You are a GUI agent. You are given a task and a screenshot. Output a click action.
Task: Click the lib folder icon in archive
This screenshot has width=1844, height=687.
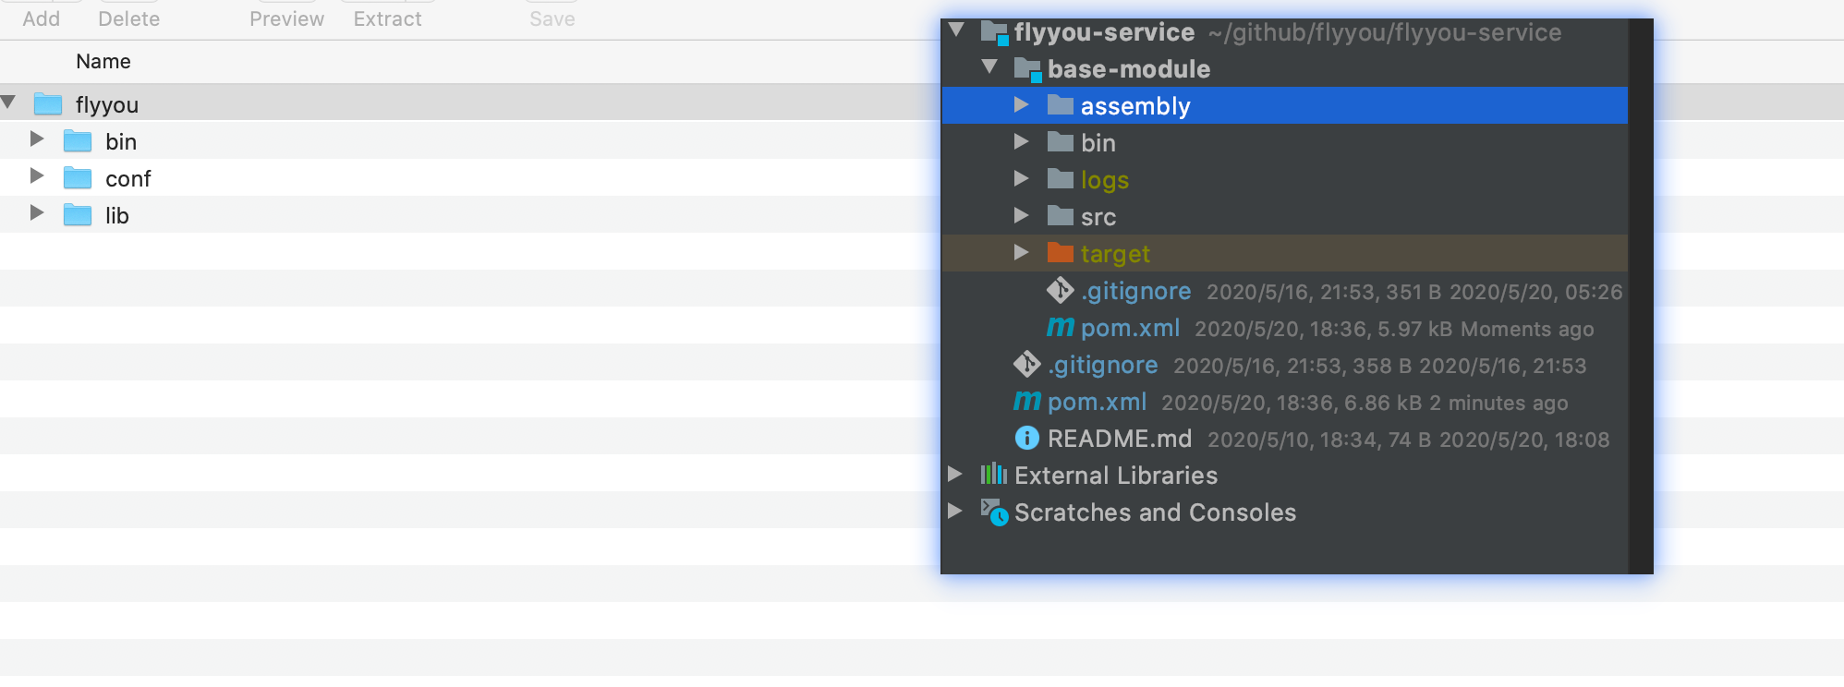click(78, 215)
